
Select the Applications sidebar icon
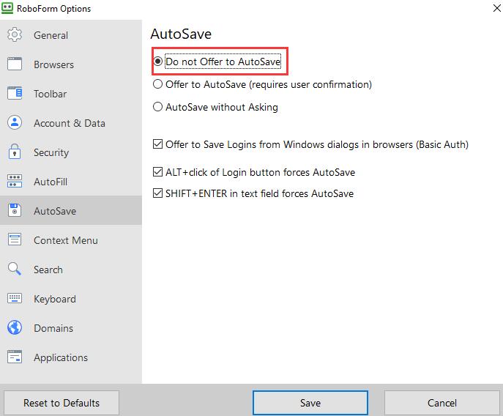[x=15, y=357]
